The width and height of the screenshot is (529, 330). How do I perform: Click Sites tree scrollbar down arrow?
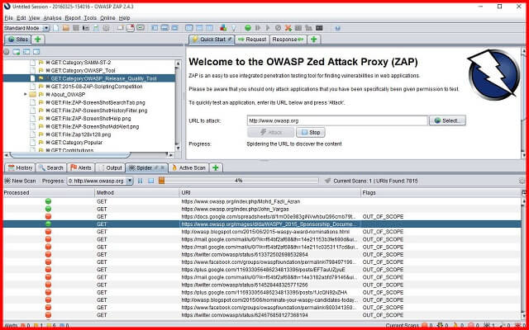[178, 148]
